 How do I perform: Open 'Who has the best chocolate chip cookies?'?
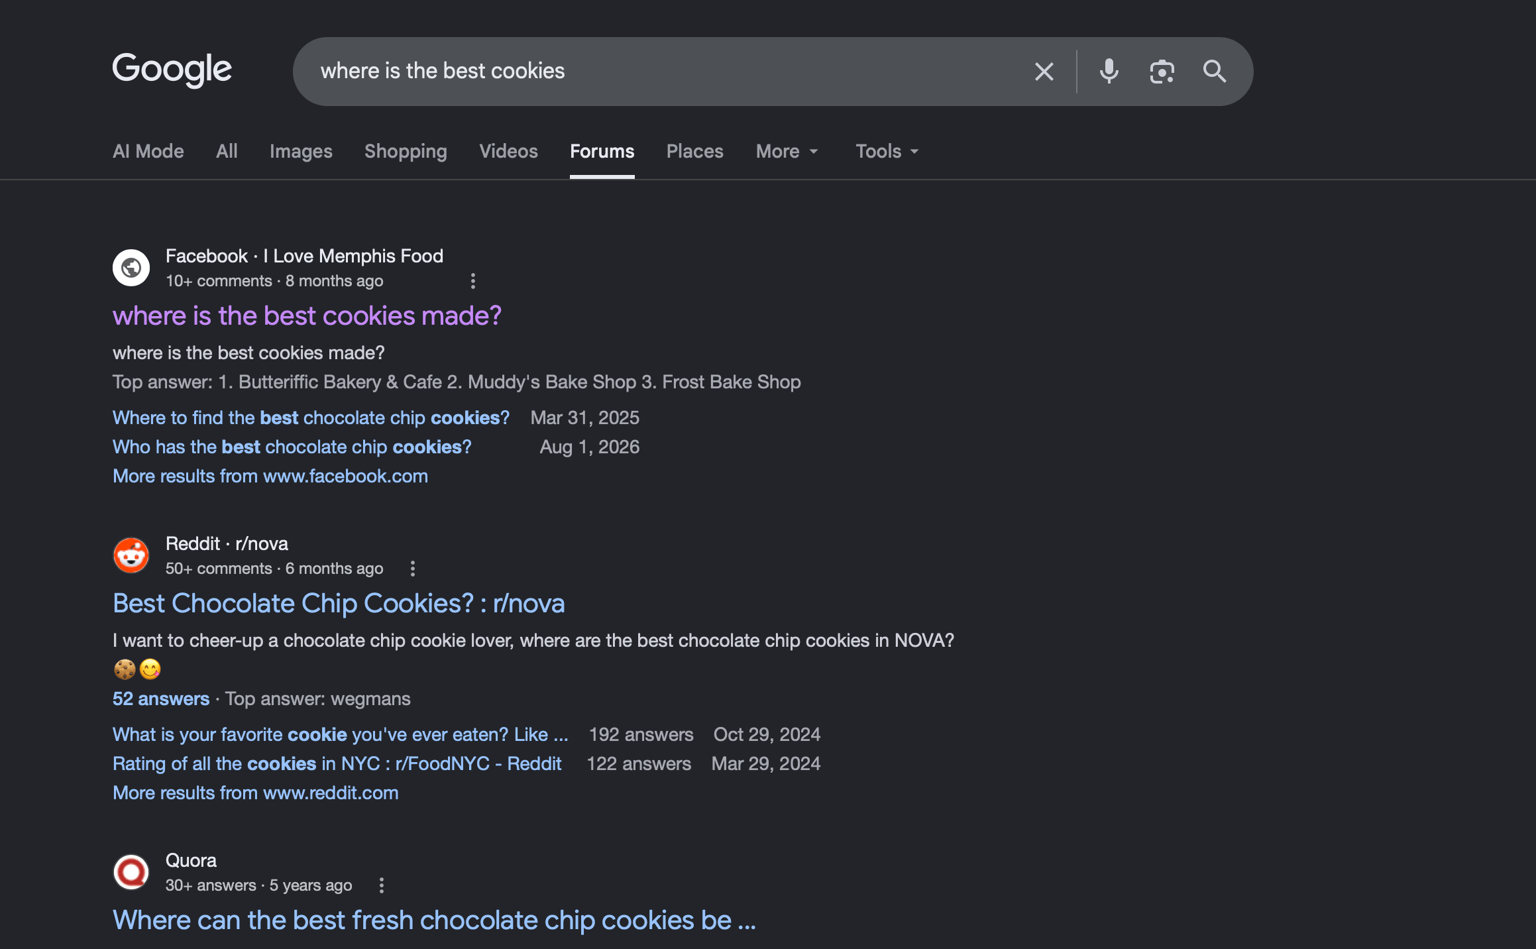292,447
